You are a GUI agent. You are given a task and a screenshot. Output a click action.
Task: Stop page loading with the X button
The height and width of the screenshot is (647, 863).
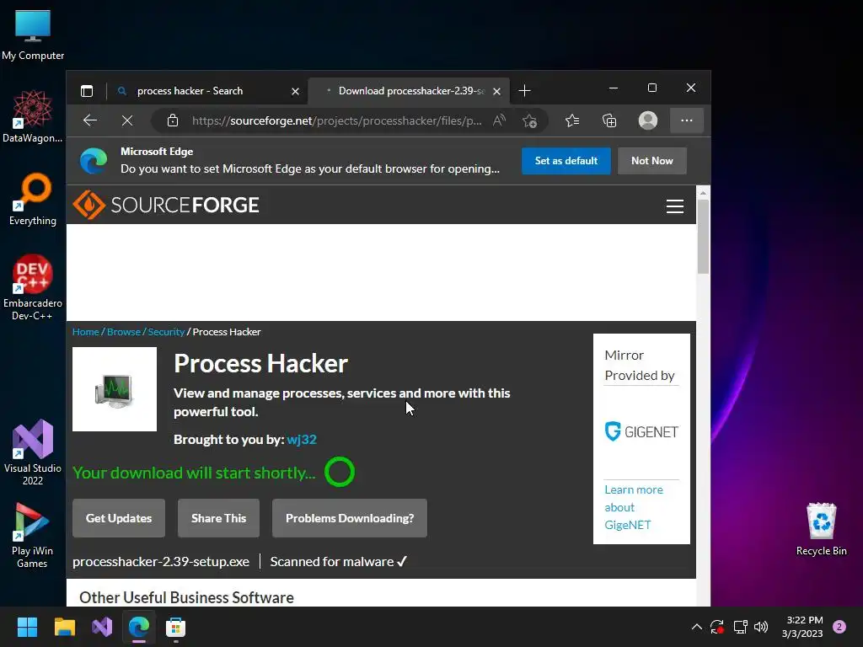(127, 120)
